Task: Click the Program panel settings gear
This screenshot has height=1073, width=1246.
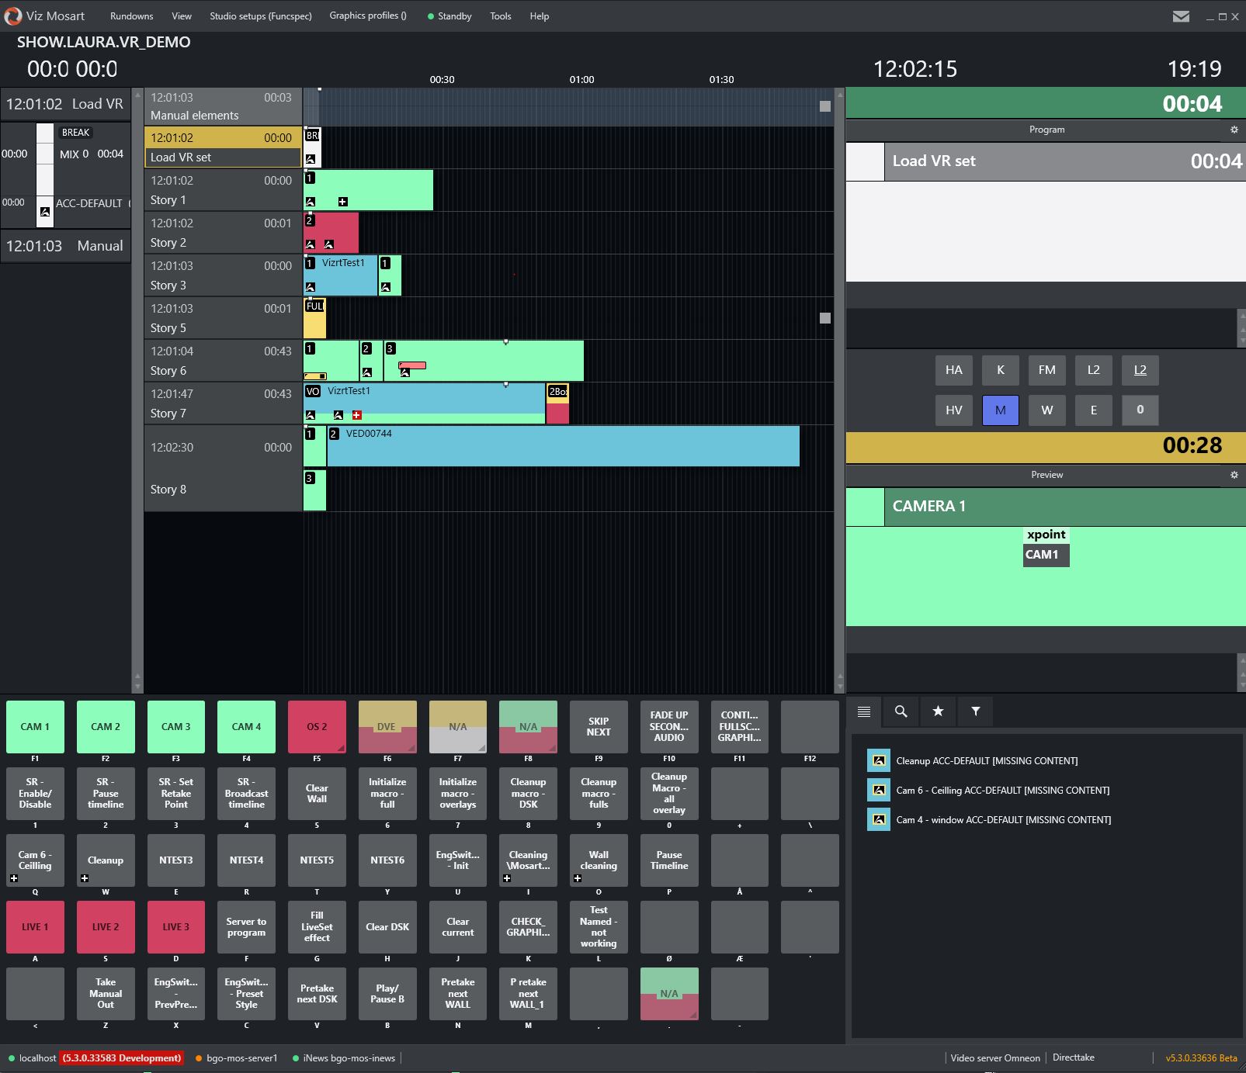Action: 1234,130
